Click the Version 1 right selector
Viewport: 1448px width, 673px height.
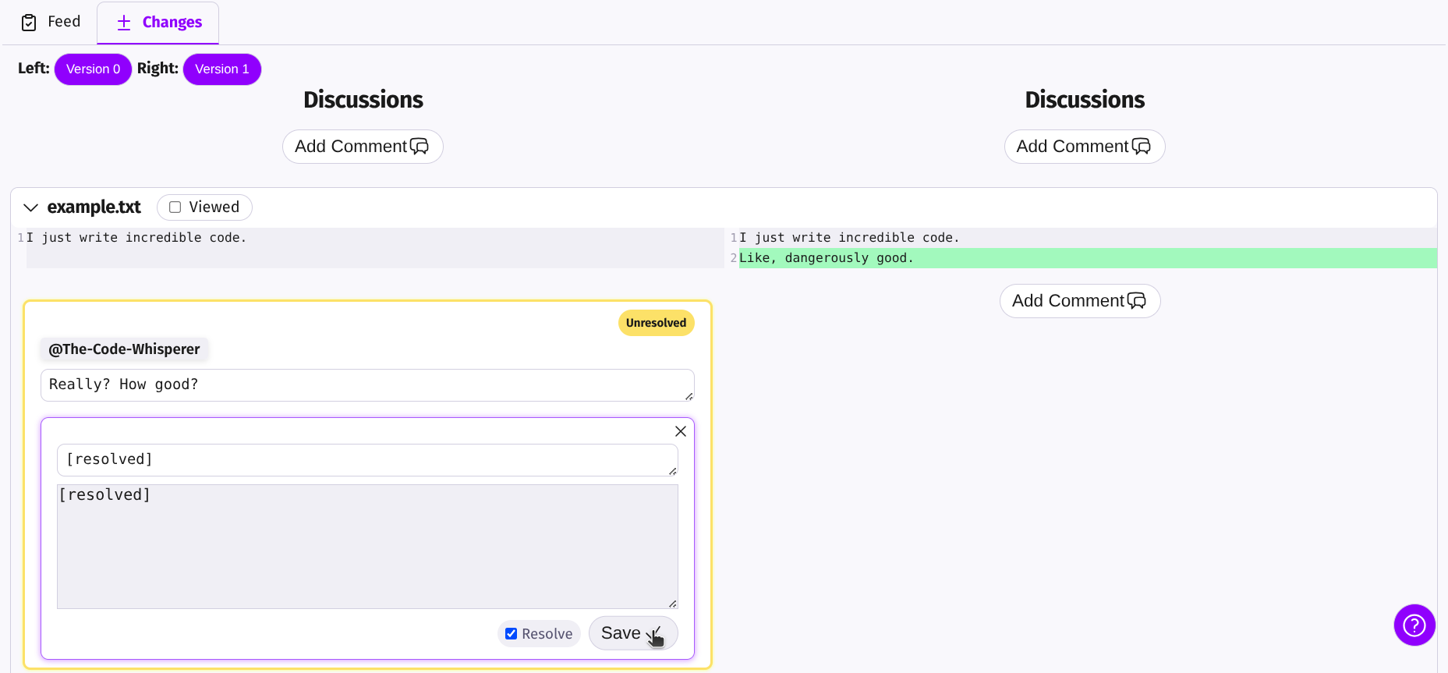[x=222, y=69]
